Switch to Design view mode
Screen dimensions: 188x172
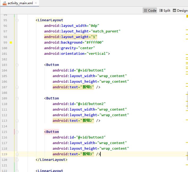180,11
